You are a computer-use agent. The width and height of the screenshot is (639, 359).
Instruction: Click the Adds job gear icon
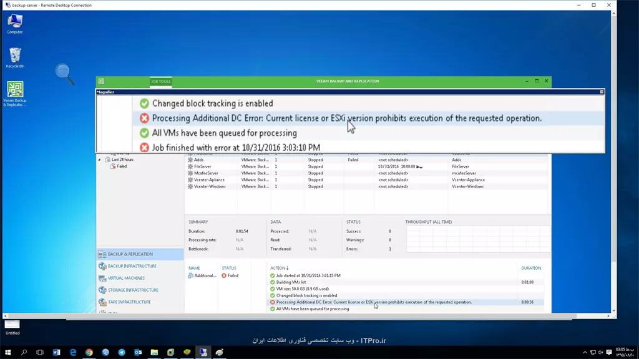(x=190, y=160)
